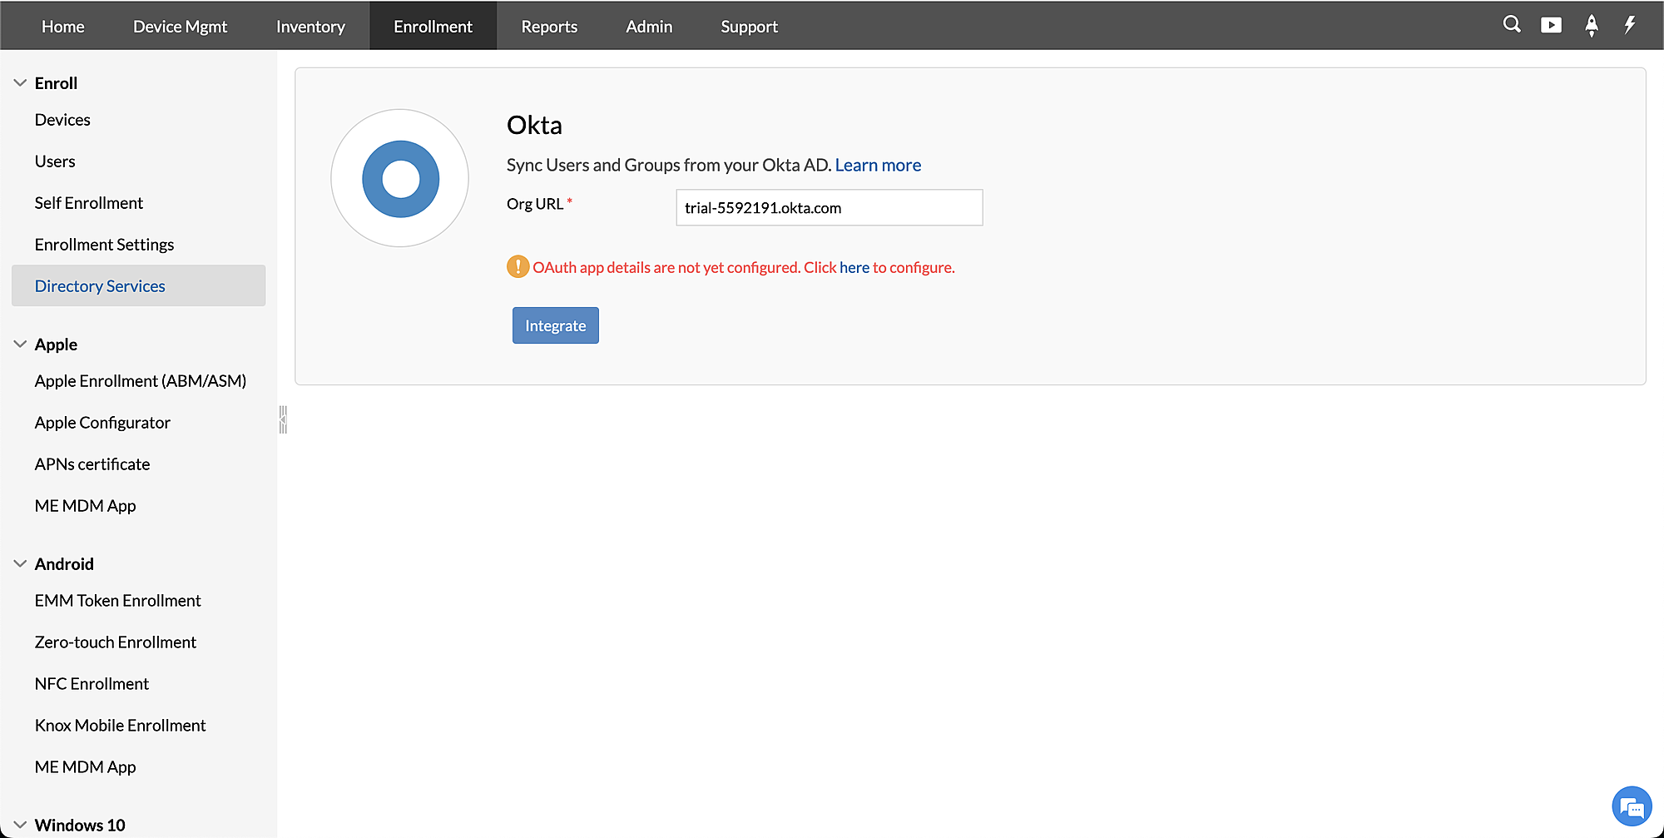Collapse the Enroll section

(21, 83)
